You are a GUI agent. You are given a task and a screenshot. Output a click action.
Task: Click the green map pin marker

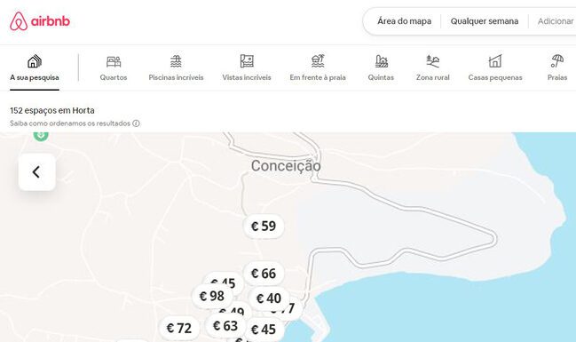coord(41,135)
